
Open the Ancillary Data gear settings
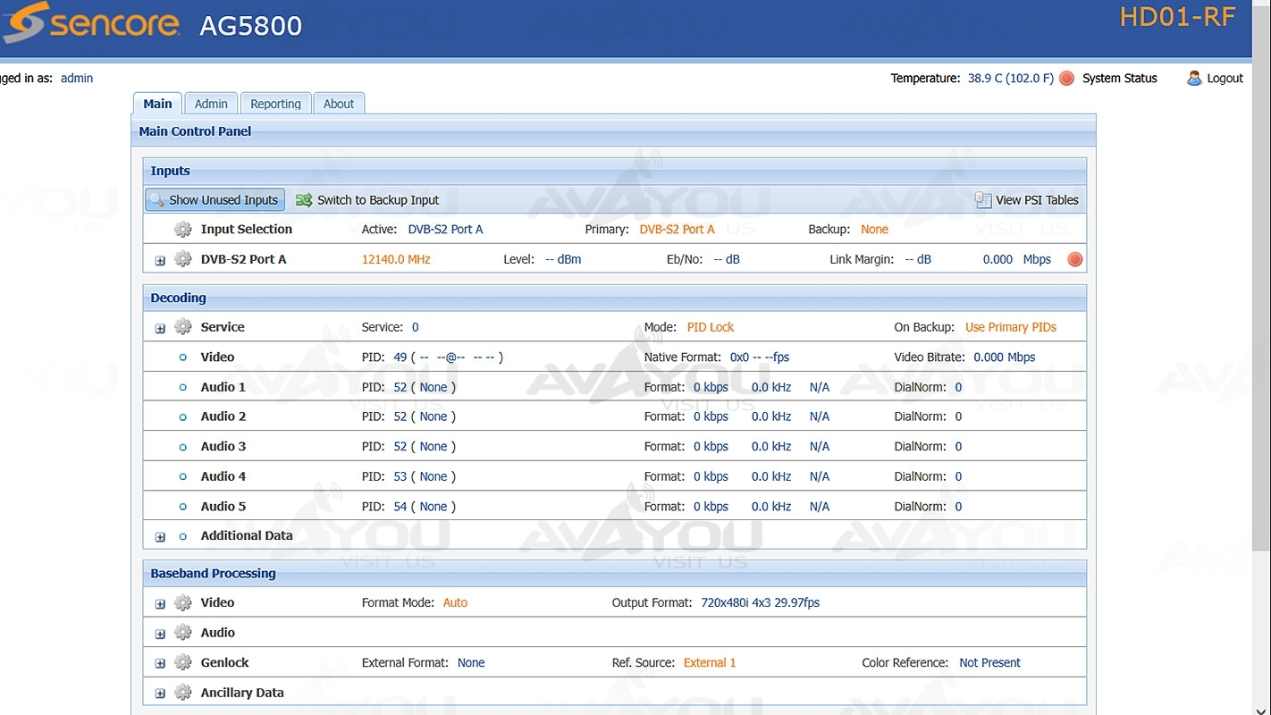click(183, 693)
